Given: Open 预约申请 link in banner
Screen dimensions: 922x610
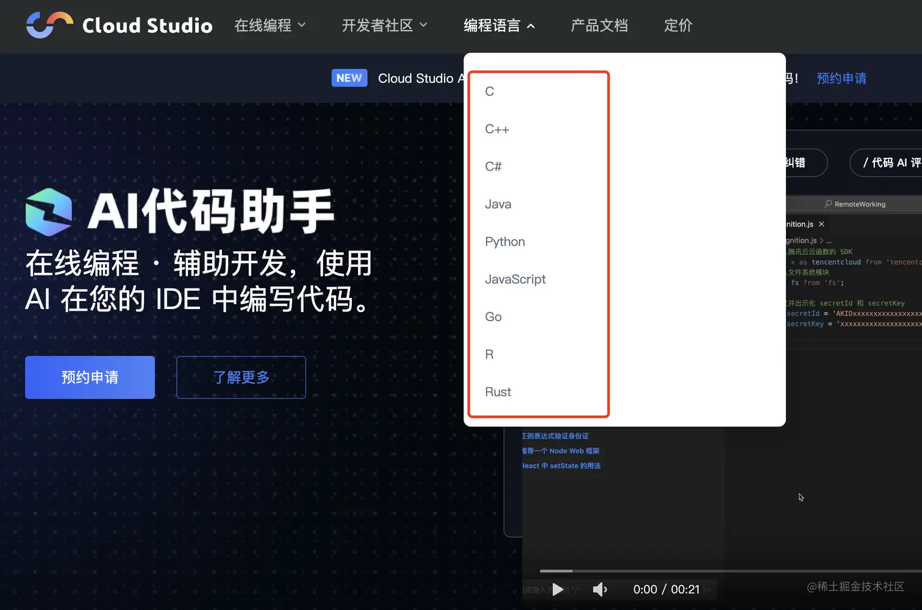Looking at the screenshot, I should 842,78.
